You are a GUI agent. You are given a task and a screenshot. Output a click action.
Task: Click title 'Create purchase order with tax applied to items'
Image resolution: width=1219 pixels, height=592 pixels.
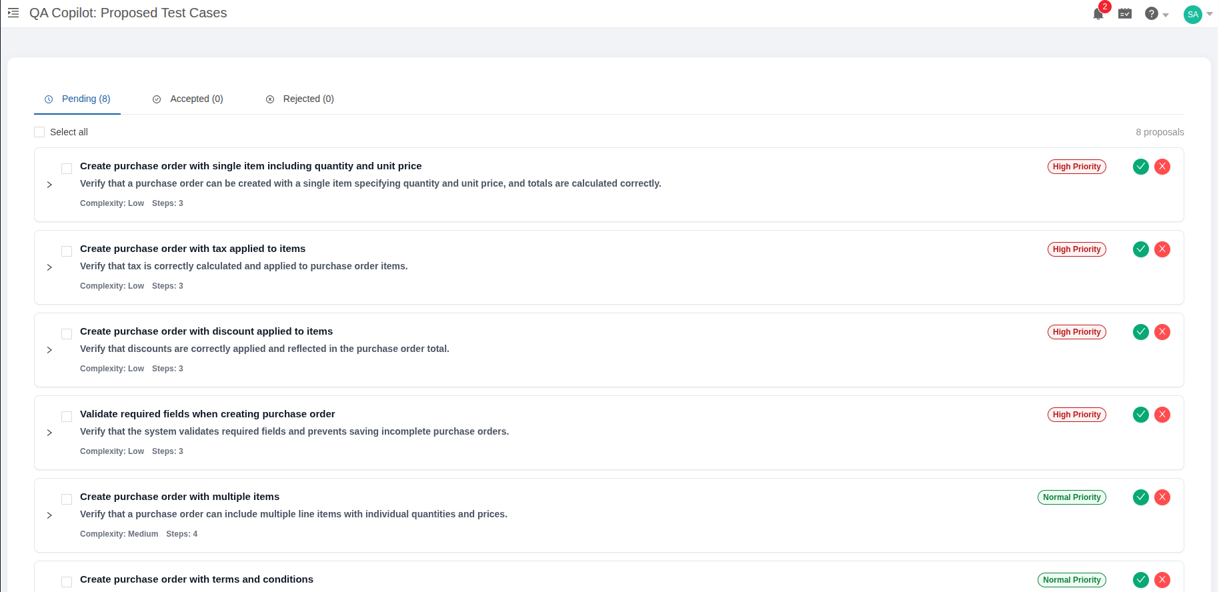point(193,249)
